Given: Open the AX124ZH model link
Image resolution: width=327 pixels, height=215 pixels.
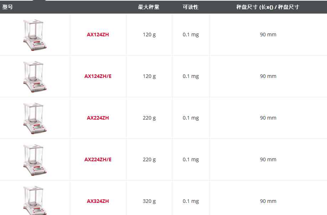Looking at the screenshot, I should 98,35.
